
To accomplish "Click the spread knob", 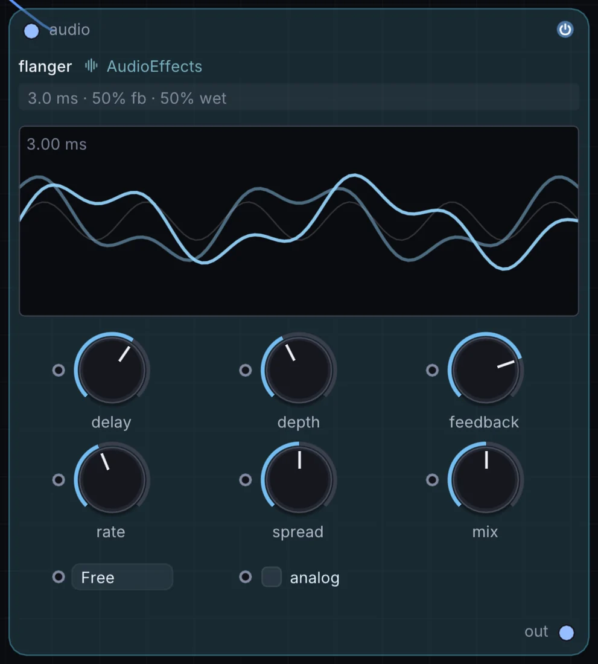I will pyautogui.click(x=299, y=479).
